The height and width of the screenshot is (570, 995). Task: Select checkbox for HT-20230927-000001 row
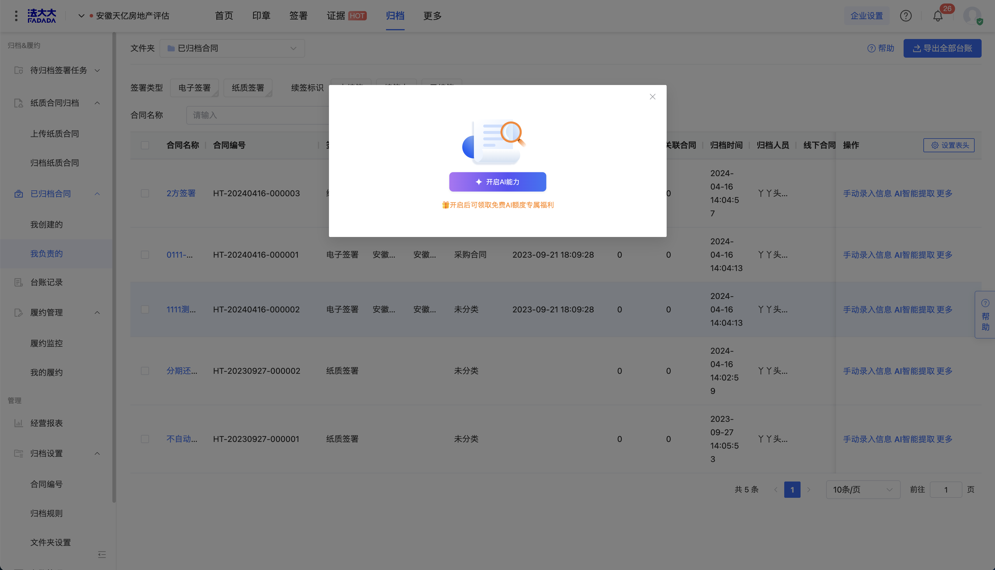pyautogui.click(x=145, y=439)
